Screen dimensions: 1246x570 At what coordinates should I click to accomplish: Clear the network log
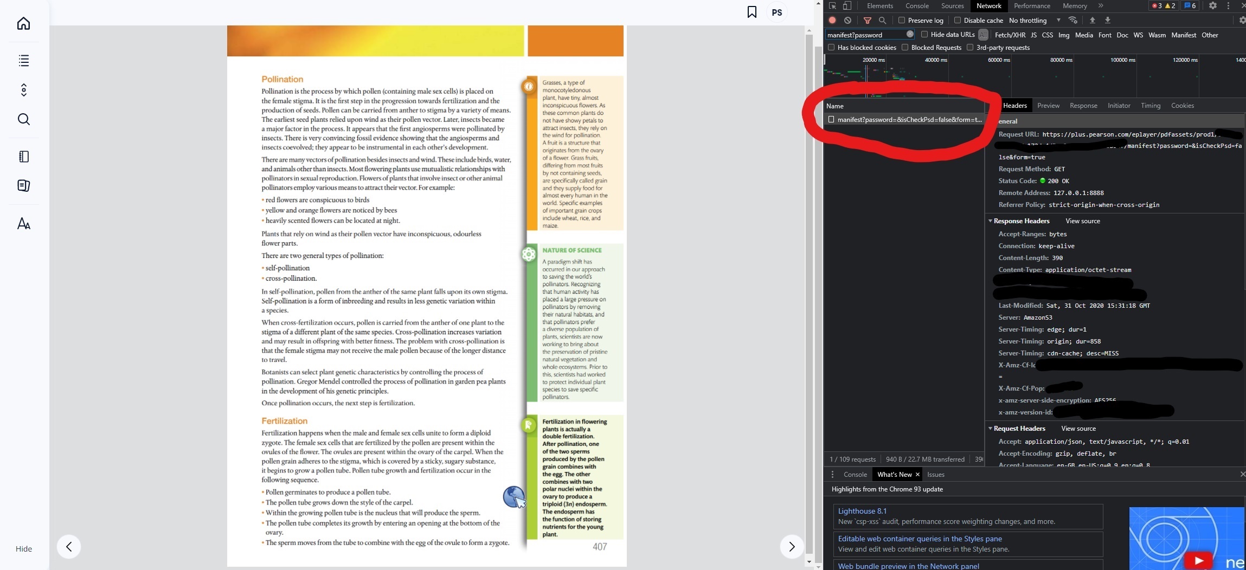[x=847, y=20]
